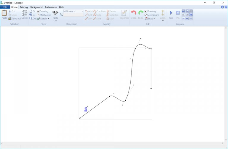Switch to the Background tab
Screen dimensions: 228x149
(x=36, y=7)
